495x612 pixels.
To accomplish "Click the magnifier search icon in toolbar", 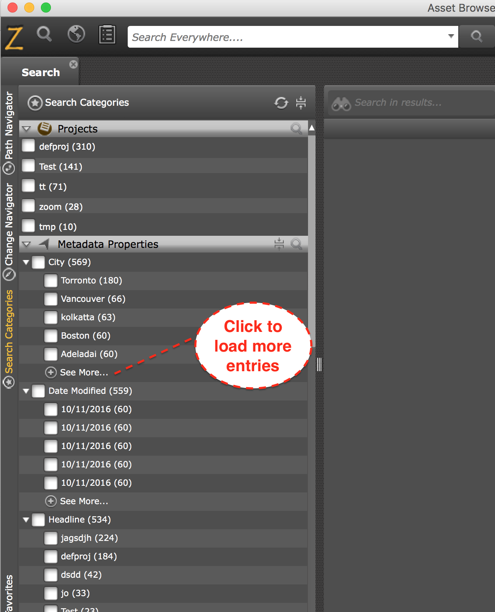I will pyautogui.click(x=44, y=34).
